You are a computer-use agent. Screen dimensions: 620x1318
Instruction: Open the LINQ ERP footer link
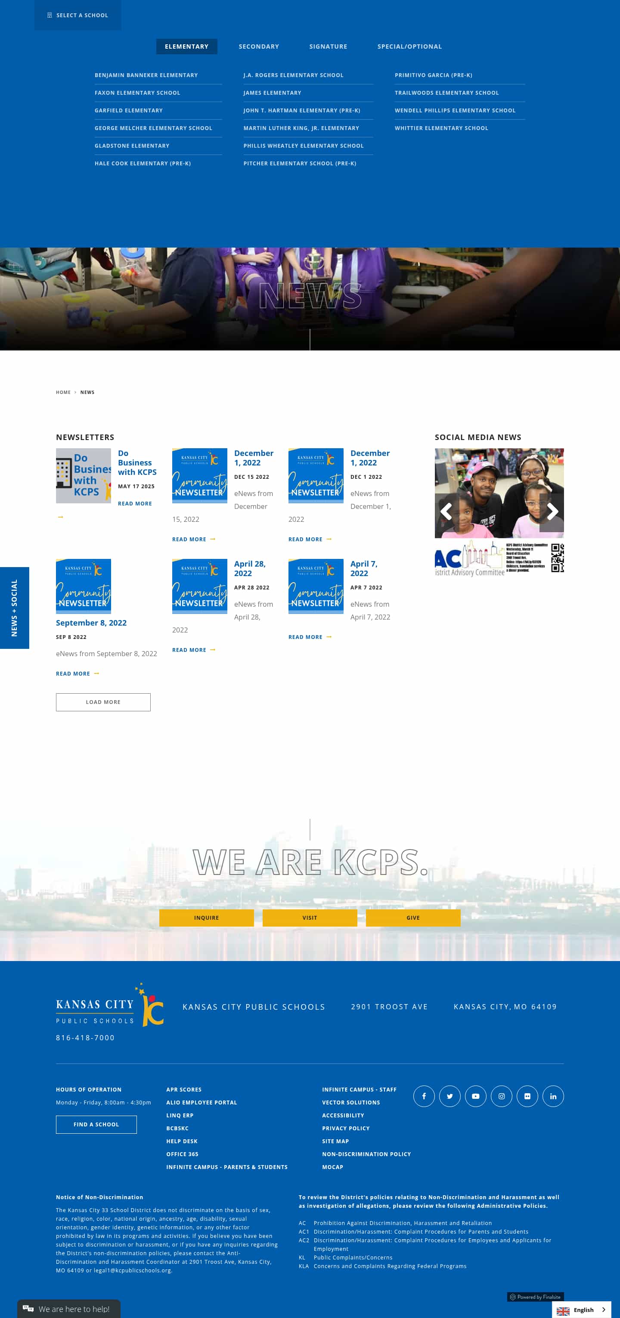pyautogui.click(x=180, y=1115)
